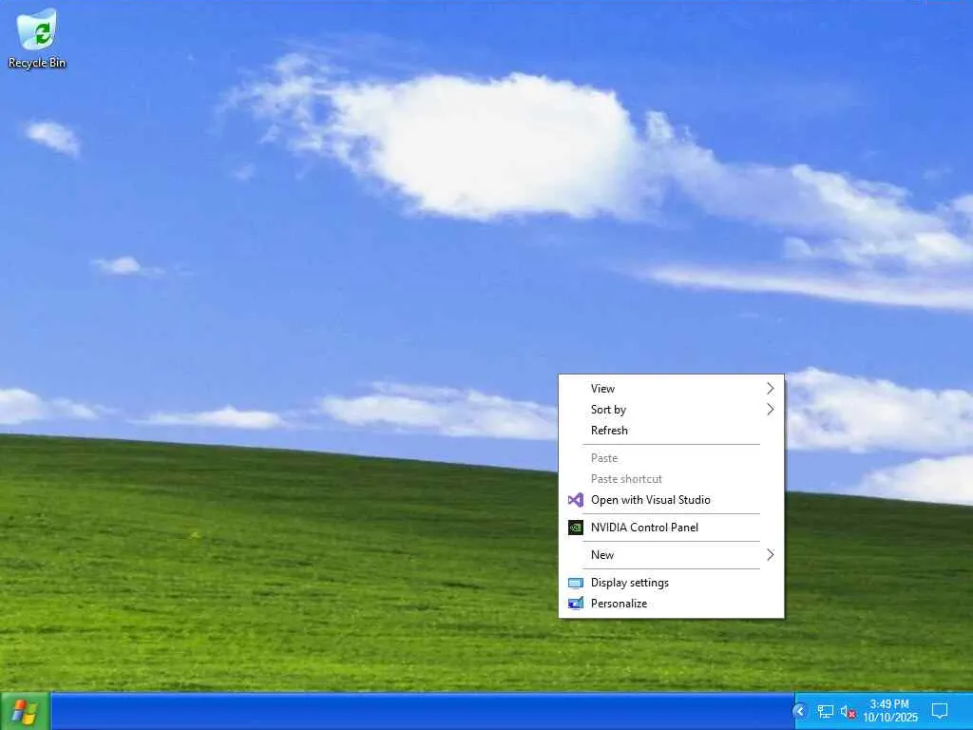Screen dimensions: 973x730
Task: Open NVIDIA Control Panel entry
Action: click(672, 527)
